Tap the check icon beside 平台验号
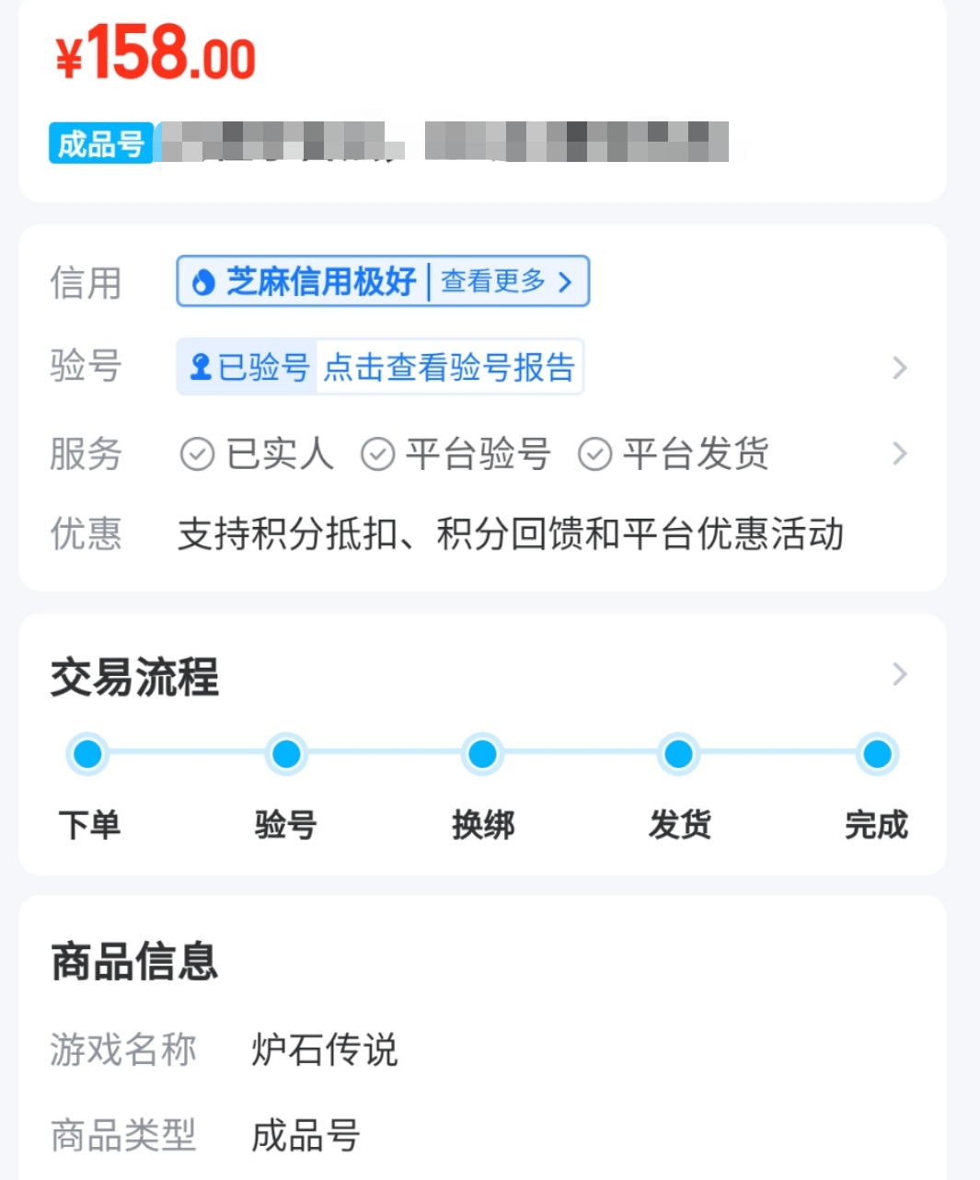This screenshot has height=1180, width=980. [x=377, y=453]
